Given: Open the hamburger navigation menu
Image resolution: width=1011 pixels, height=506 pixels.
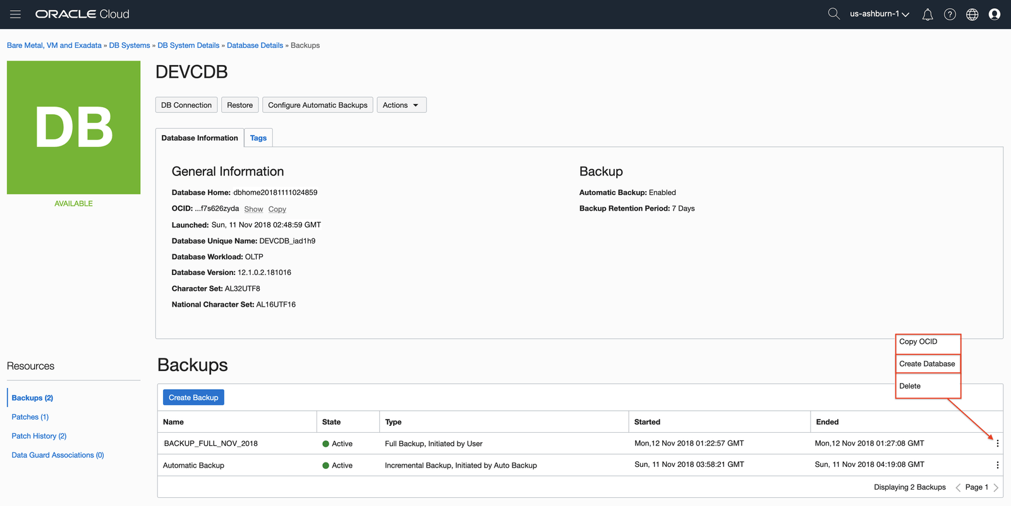Looking at the screenshot, I should pyautogui.click(x=15, y=14).
